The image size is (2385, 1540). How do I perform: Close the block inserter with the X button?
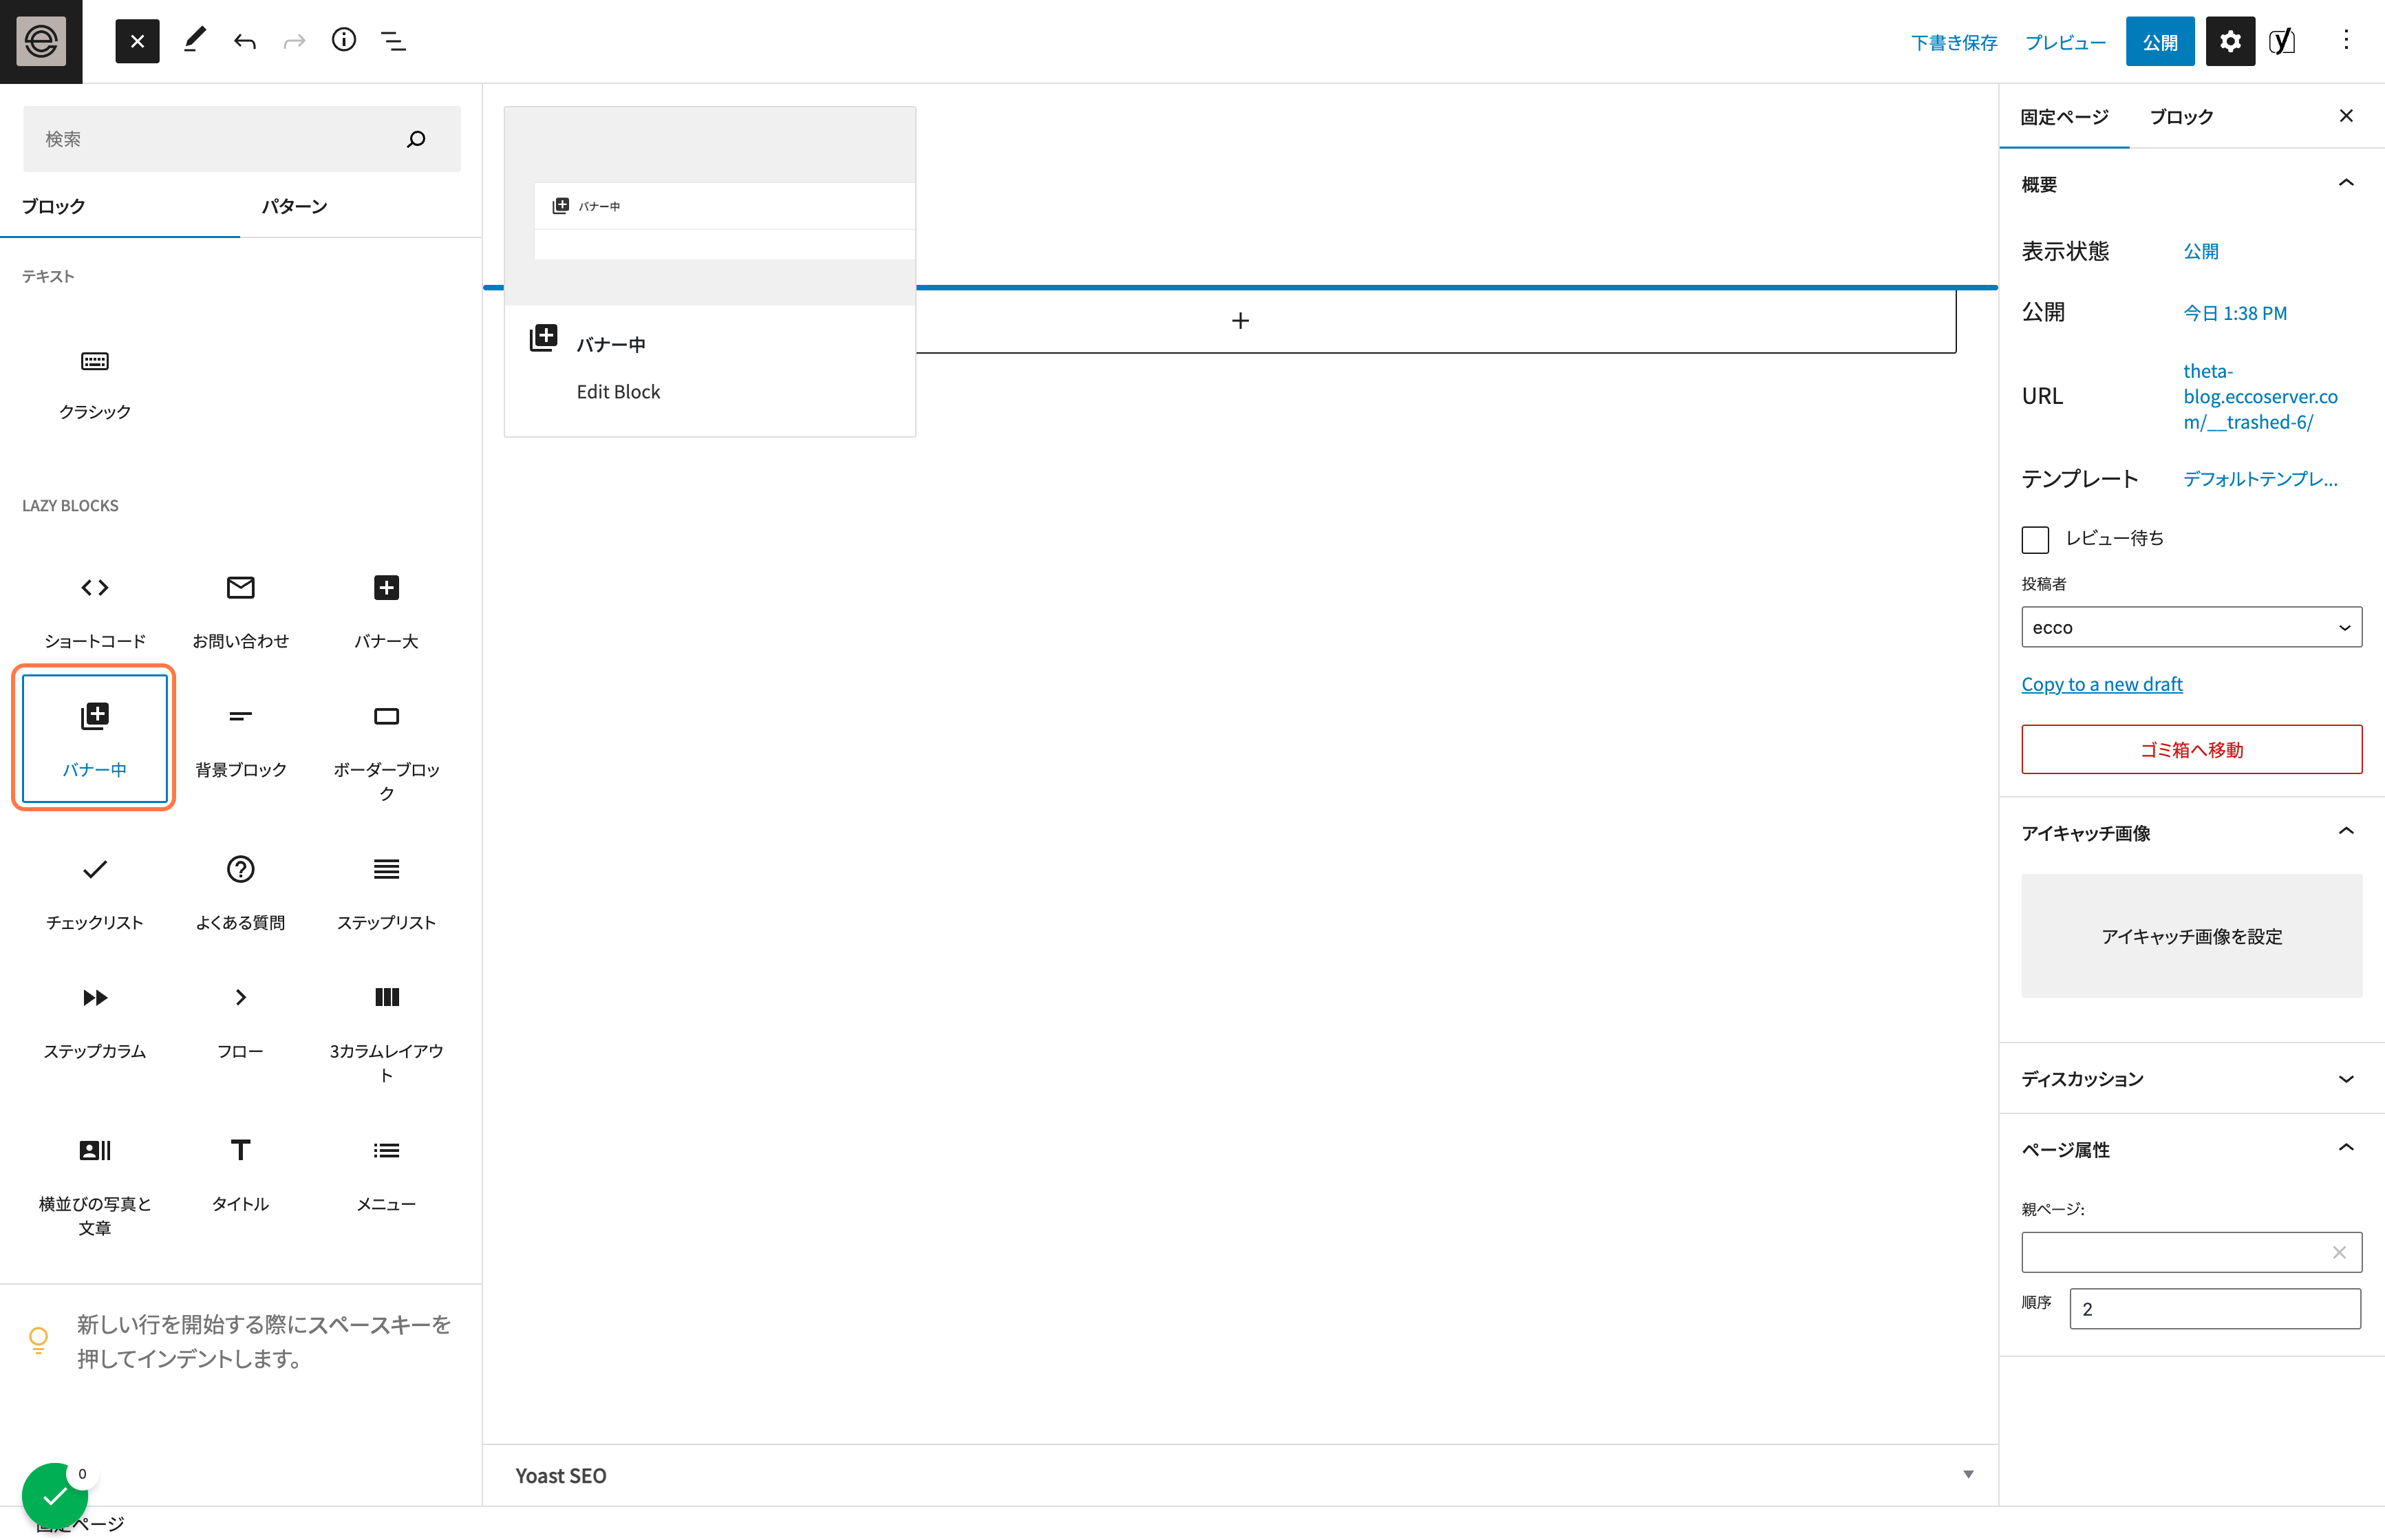137,41
